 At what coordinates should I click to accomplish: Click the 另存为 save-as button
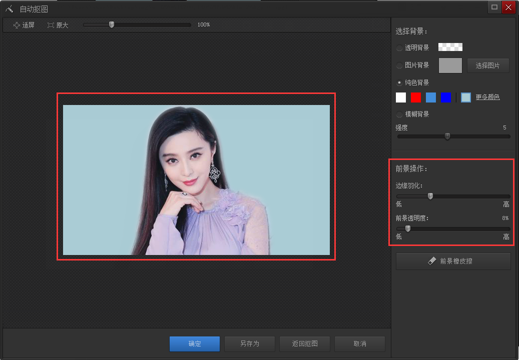pyautogui.click(x=249, y=343)
